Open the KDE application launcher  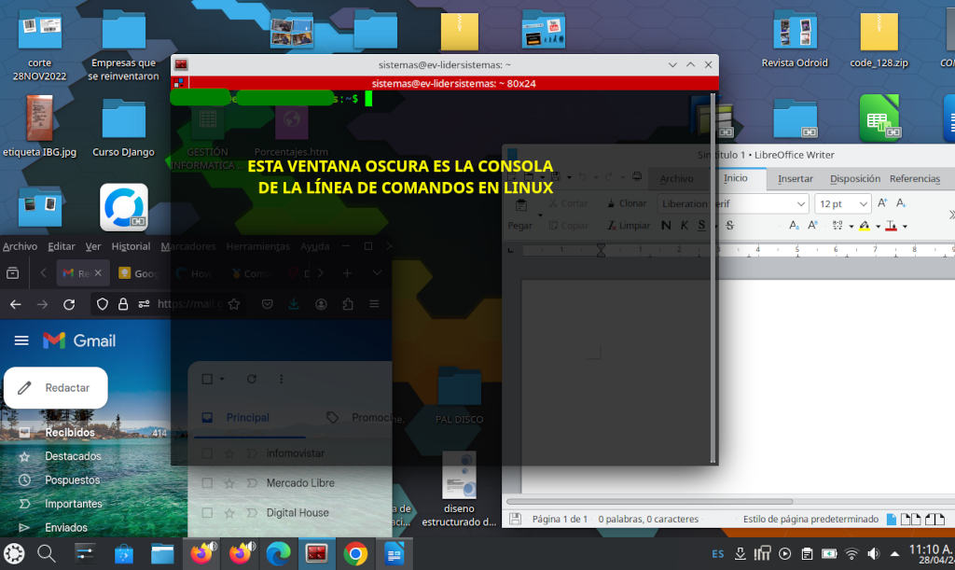(x=14, y=553)
